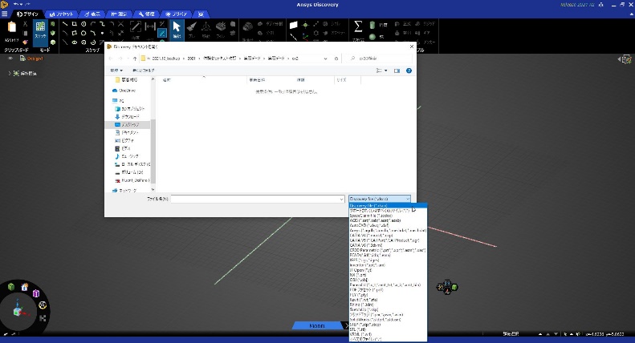This screenshot has height=343, width=635.
Task: Click the 2021 breadcrumb in address bar
Action: click(x=191, y=59)
